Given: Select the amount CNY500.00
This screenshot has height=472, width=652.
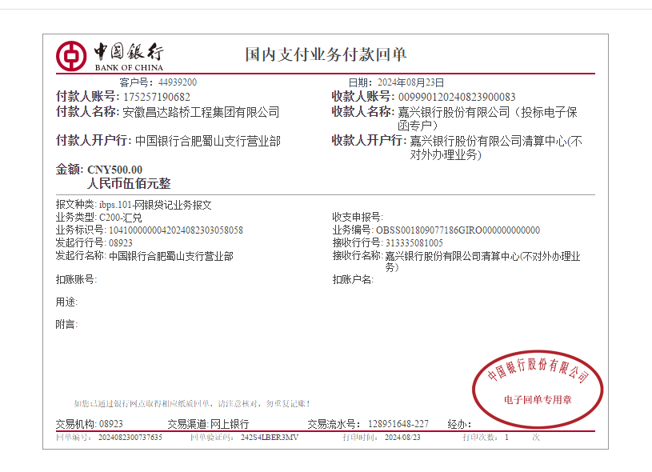Looking at the screenshot, I should (114, 170).
